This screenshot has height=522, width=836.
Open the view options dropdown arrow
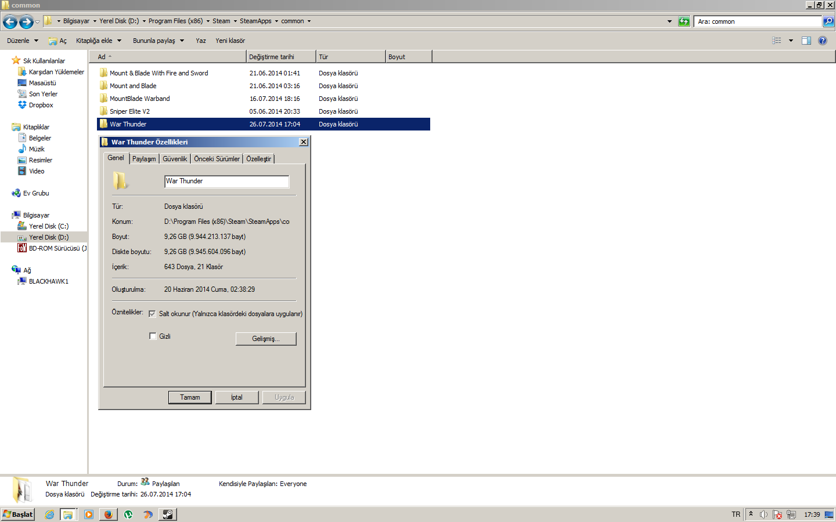(x=791, y=41)
